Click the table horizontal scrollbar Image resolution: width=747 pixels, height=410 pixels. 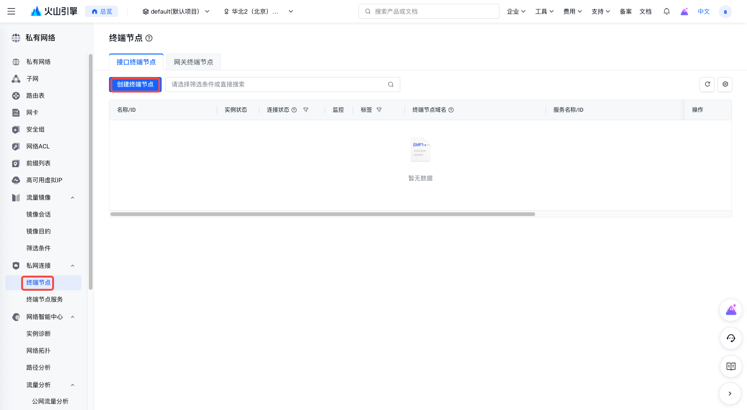click(323, 214)
